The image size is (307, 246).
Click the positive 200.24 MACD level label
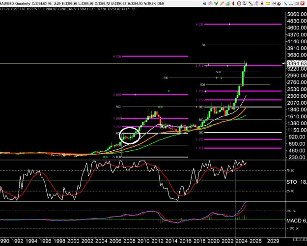coord(291,211)
